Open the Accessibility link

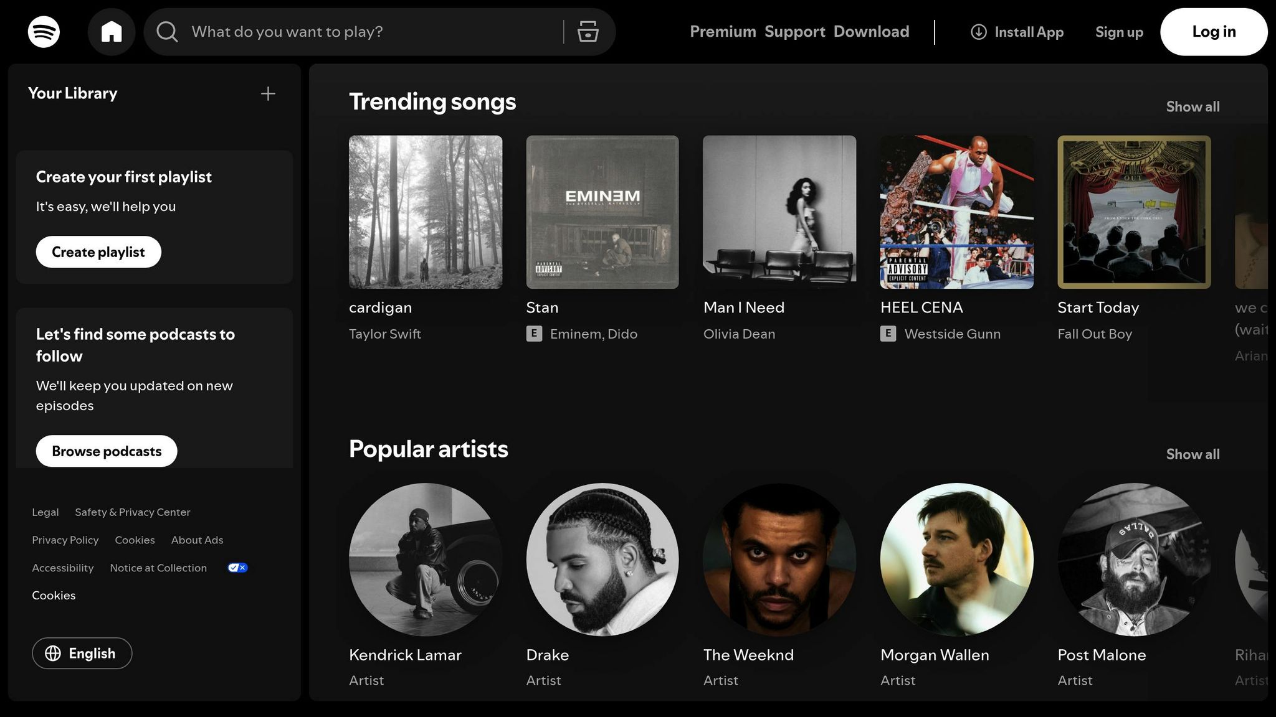click(x=63, y=568)
